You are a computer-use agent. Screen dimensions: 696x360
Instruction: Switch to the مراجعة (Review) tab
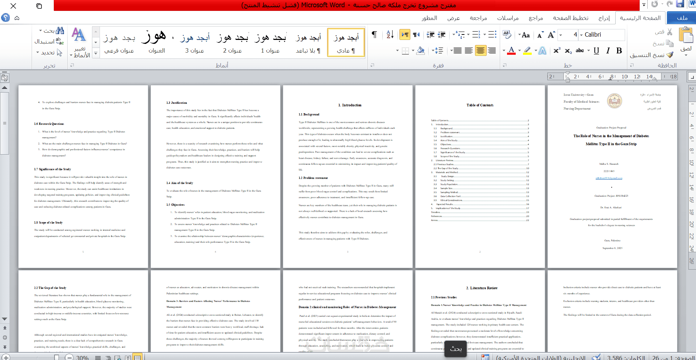point(478,18)
